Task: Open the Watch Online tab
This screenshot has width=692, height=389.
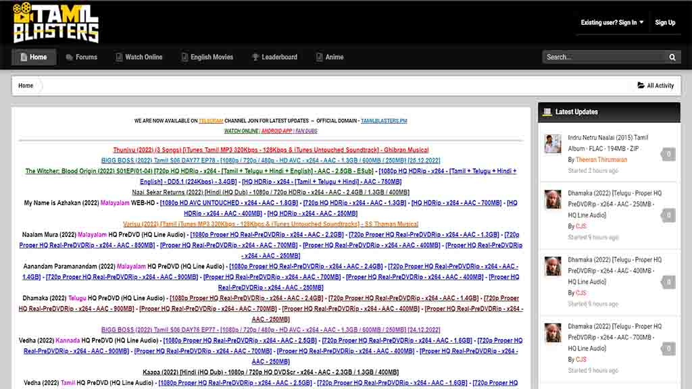Action: [139, 57]
